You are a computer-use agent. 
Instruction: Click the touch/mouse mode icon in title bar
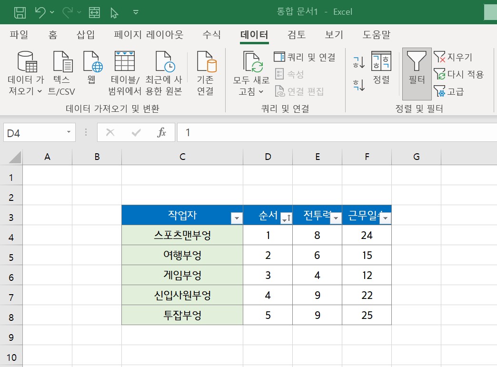(94, 12)
